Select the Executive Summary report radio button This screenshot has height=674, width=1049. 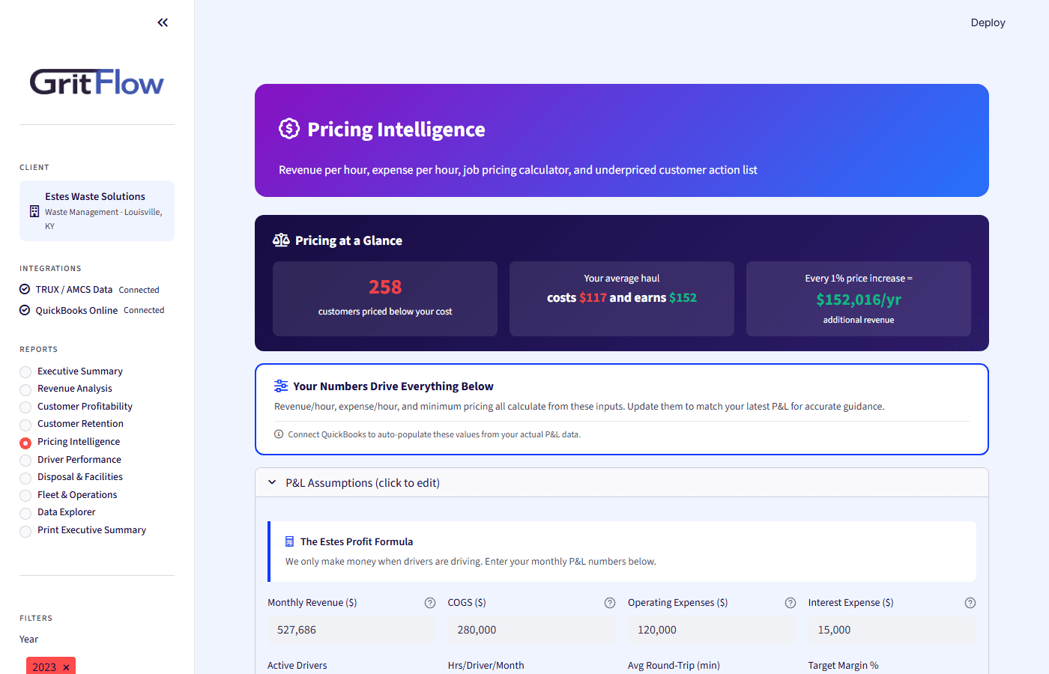click(25, 371)
